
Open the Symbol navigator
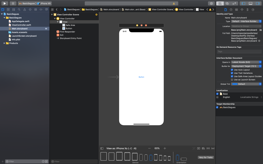pos(14,9)
